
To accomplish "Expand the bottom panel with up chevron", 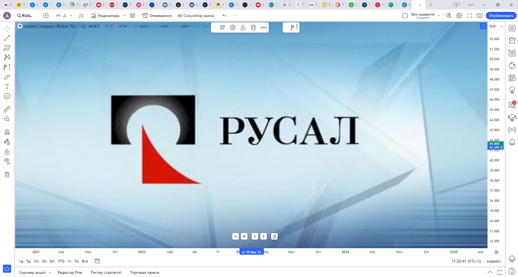I will pos(490,272).
